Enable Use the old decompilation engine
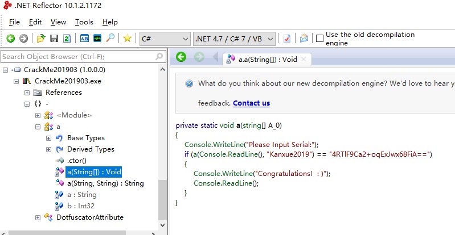 coord(319,38)
